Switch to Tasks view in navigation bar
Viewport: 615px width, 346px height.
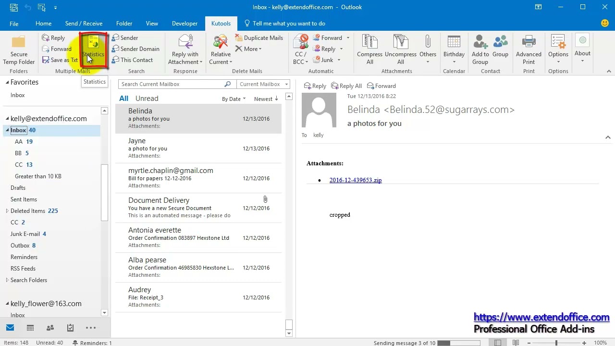(x=70, y=328)
